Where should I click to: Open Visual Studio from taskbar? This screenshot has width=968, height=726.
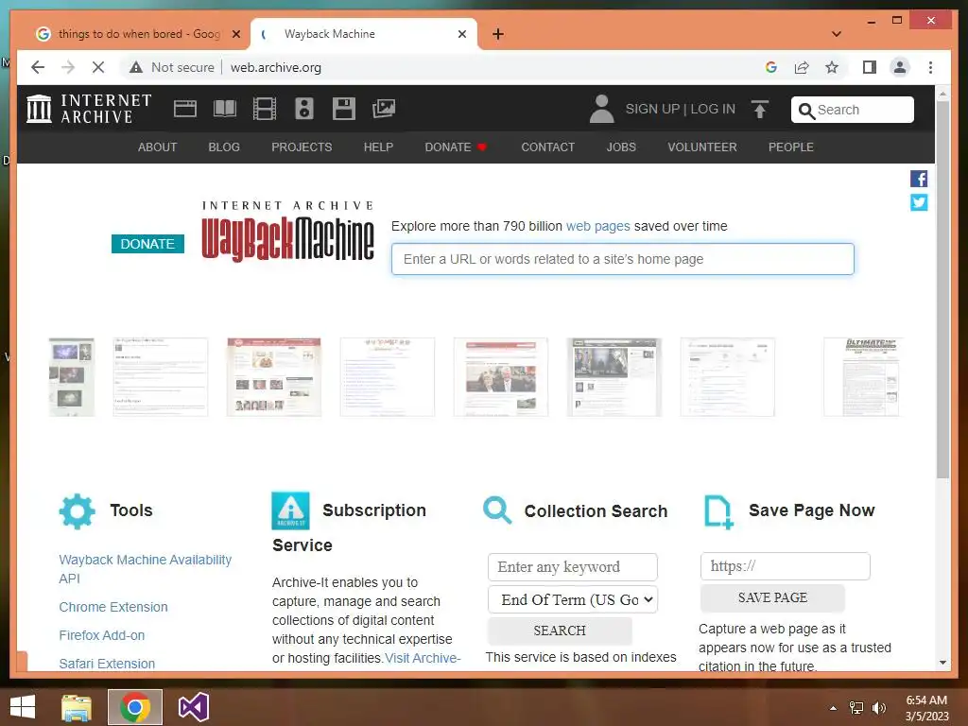(x=194, y=707)
